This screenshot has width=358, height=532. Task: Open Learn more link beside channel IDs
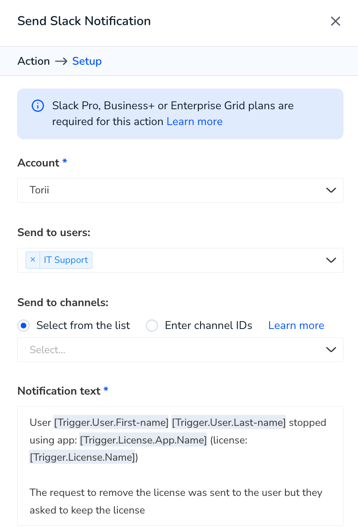pos(296,325)
